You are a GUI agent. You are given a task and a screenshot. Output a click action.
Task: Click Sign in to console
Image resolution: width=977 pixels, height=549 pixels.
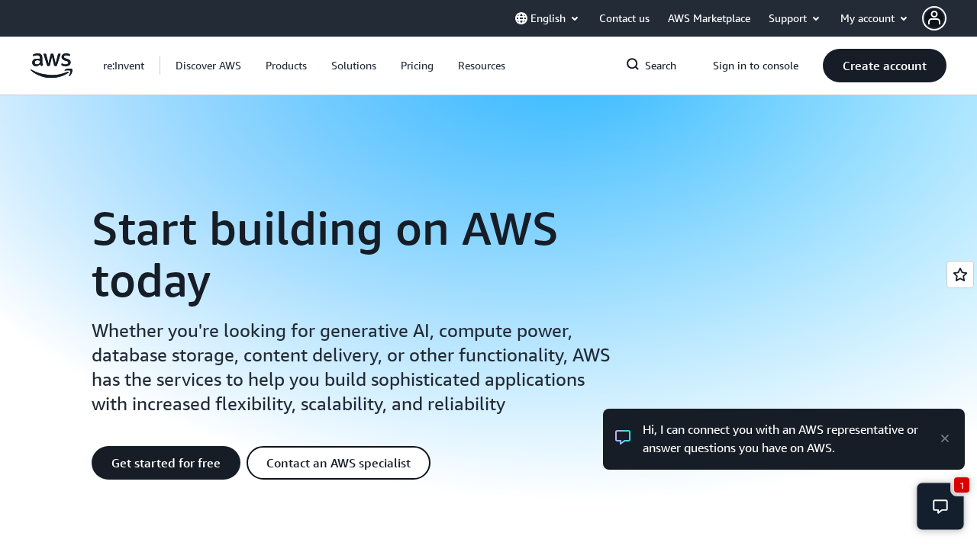pyautogui.click(x=756, y=66)
